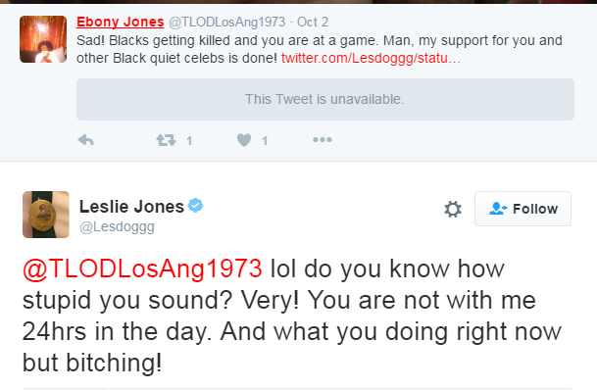Screen dimensions: 597x390
Task: Like Ebony Jones's tweet with heart icon
Action: [244, 140]
